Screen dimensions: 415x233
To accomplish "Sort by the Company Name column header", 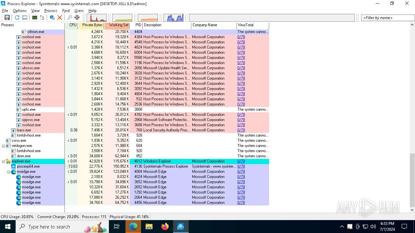I will [x=214, y=25].
